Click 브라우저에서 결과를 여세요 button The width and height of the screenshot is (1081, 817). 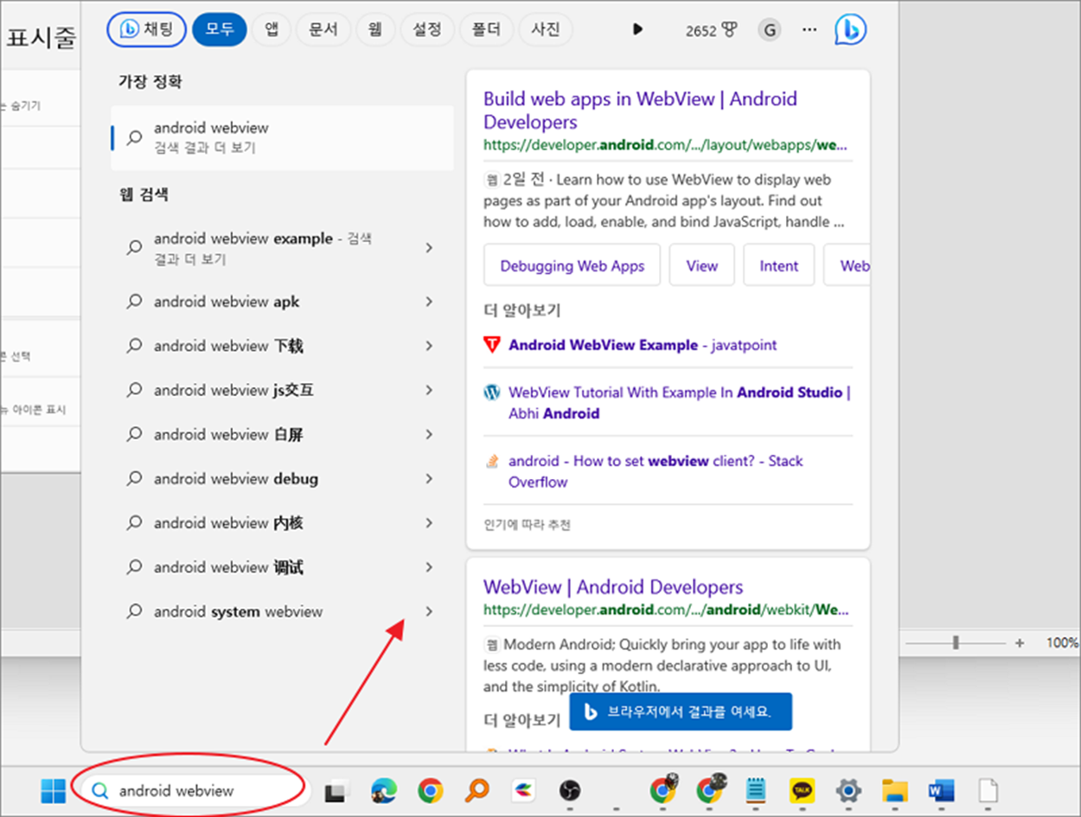681,712
